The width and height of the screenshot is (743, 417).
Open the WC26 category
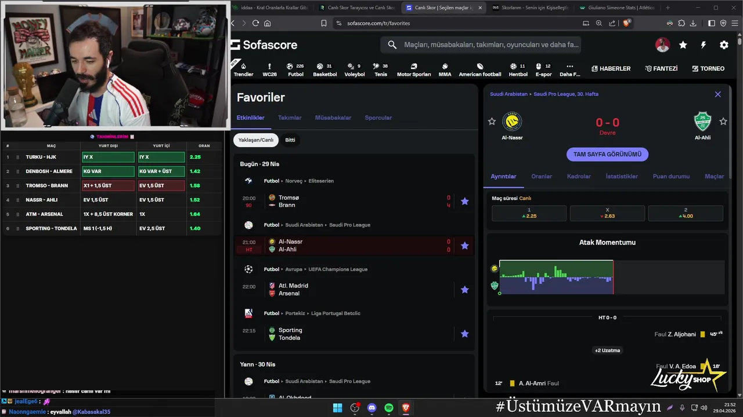[269, 69]
